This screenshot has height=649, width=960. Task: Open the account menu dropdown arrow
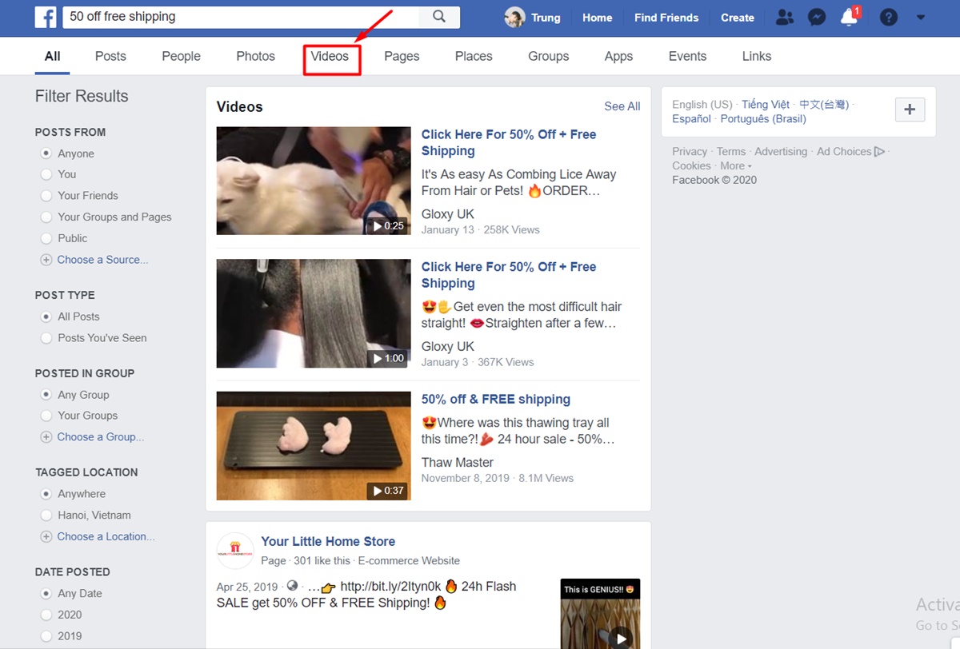[921, 18]
